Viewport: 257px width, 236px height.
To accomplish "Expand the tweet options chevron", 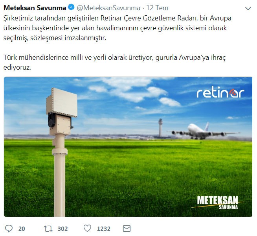I will coord(248,9).
